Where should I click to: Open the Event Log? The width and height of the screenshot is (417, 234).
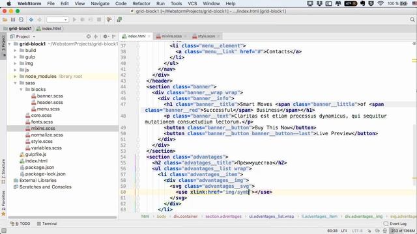tap(395, 224)
